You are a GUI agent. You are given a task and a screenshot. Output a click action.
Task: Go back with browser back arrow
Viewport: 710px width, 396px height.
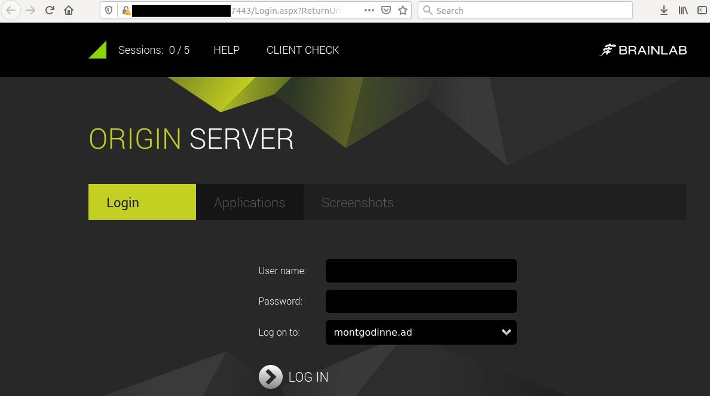pos(10,10)
